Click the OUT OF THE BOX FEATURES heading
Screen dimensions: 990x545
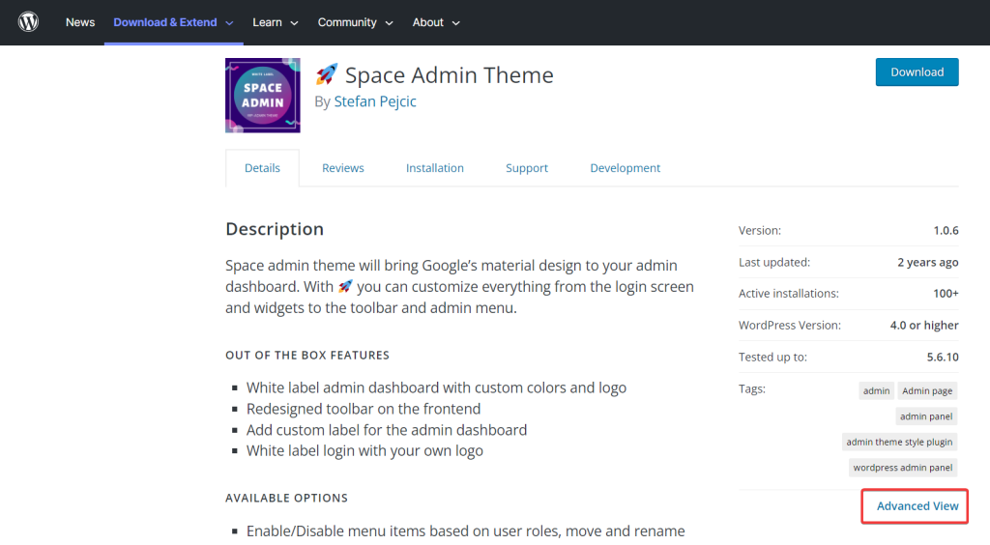pos(307,356)
